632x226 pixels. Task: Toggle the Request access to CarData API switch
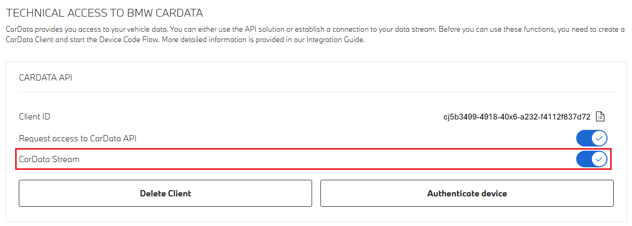[591, 138]
